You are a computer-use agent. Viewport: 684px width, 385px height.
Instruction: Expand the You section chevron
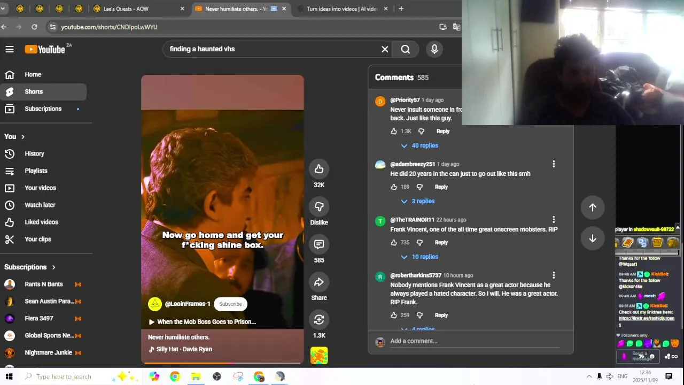pyautogui.click(x=23, y=137)
